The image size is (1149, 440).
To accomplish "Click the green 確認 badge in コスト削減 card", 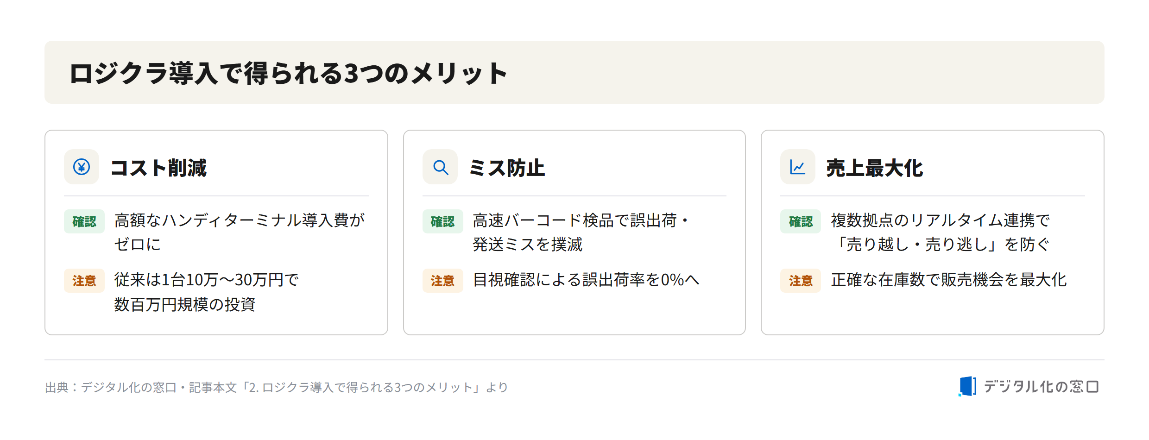I will point(84,221).
